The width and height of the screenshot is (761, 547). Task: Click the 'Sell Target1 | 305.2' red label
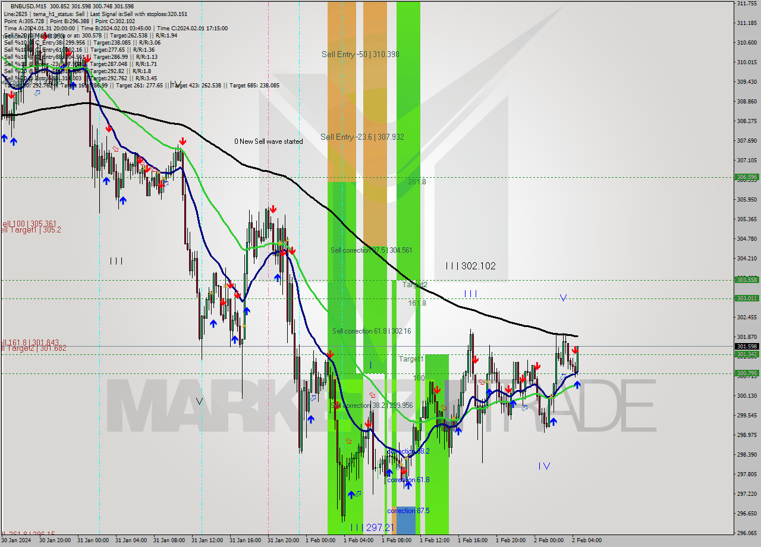pos(30,230)
